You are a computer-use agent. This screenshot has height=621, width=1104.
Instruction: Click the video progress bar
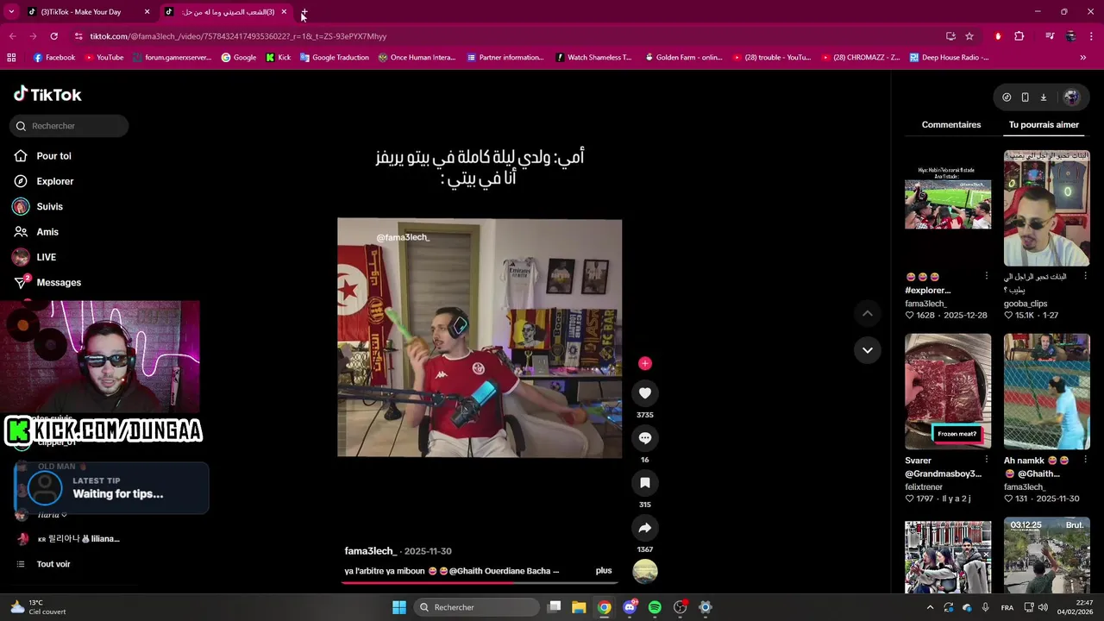click(x=480, y=582)
